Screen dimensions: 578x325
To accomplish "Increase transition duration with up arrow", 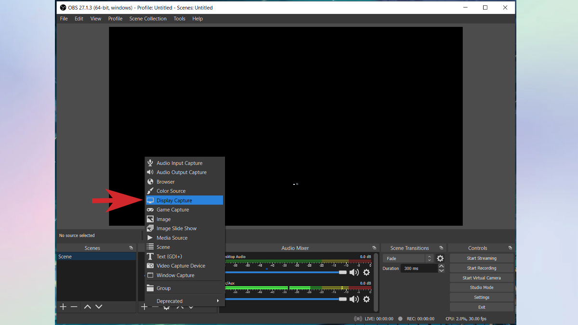I will [441, 266].
